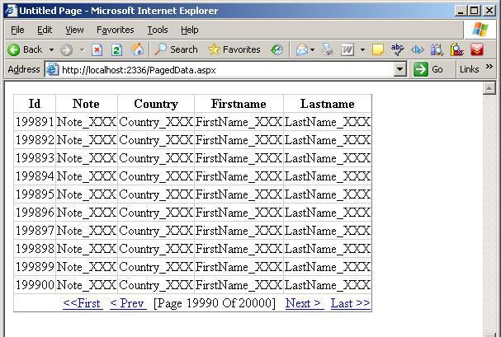501x337 pixels.
Task: Select the cell with Id 199900
Action: [x=35, y=285]
